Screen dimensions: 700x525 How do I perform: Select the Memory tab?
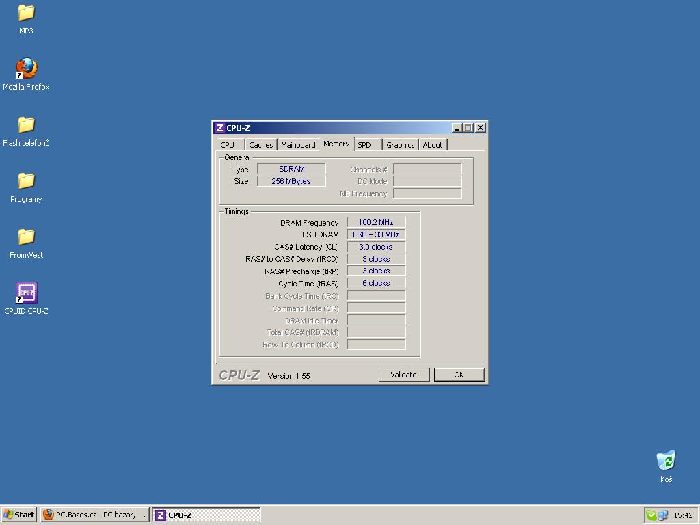pos(336,144)
